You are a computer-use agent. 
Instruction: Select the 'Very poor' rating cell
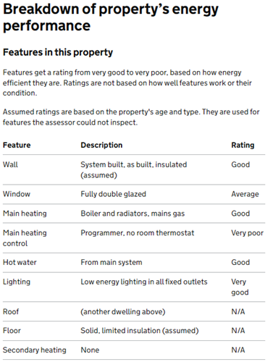[x=247, y=233]
